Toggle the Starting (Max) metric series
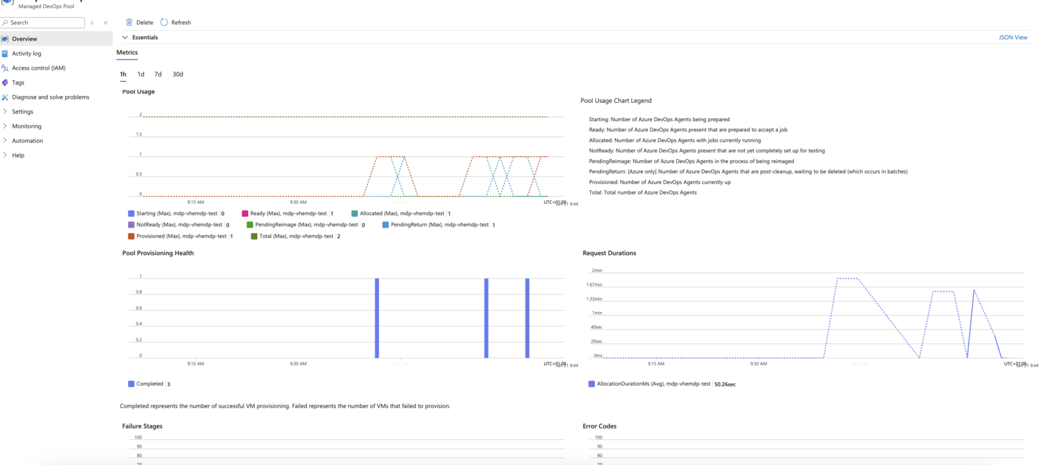 pos(129,213)
